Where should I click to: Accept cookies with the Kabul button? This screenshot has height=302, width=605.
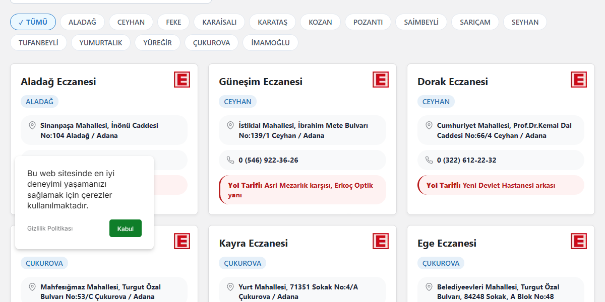[x=126, y=229]
